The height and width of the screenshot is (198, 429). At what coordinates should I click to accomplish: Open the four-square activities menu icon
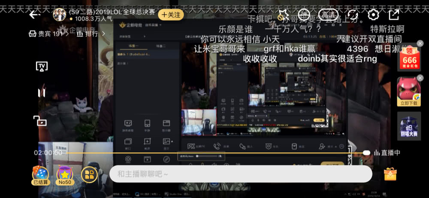pyautogui.click(x=89, y=174)
